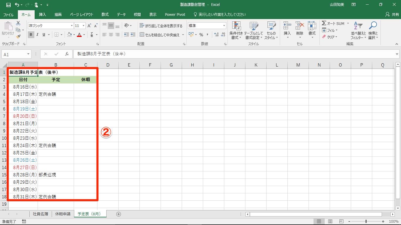Click the text orientation icon
The height and width of the screenshot is (225, 401).
[x=127, y=26]
